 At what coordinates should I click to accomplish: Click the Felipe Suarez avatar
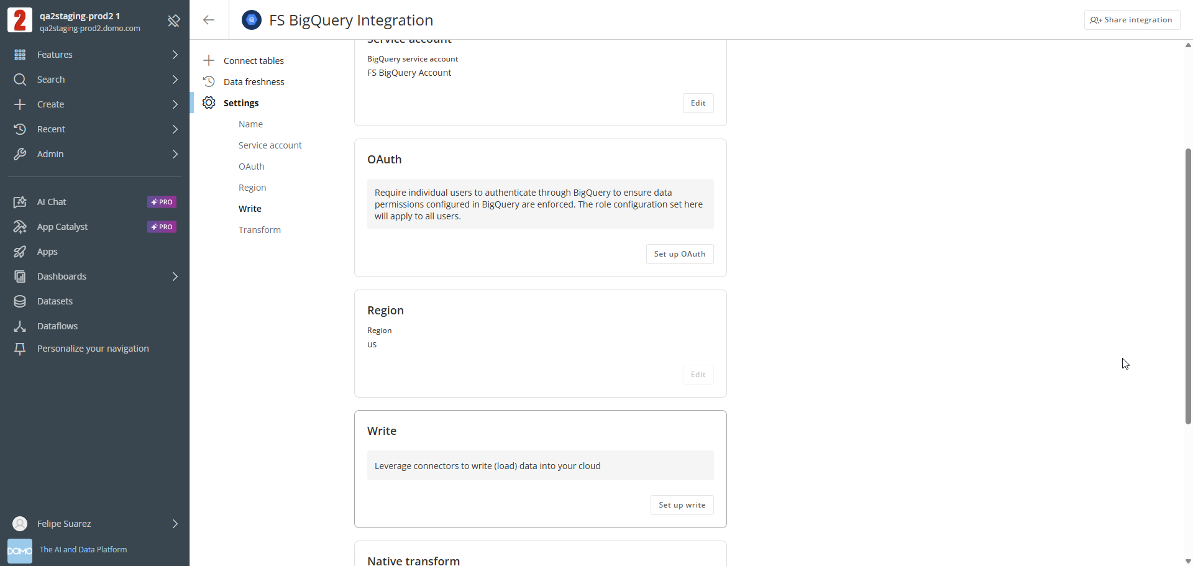(20, 524)
